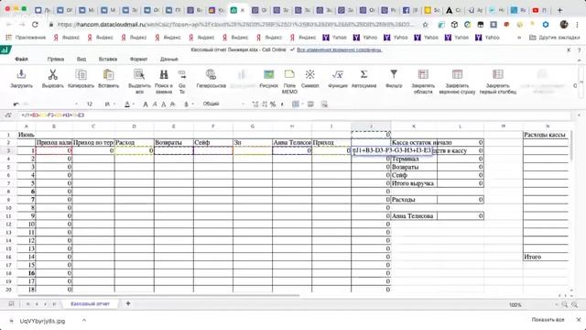Click the Автосумма sigma icon
This screenshot has width=586, height=330.
coord(364,74)
